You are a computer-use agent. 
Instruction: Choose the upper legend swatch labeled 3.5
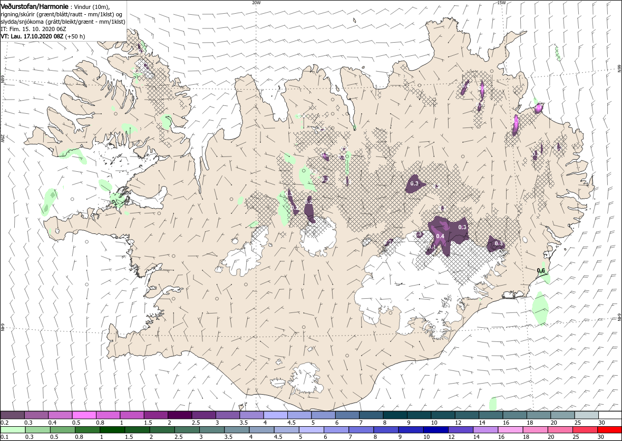[x=251, y=415]
